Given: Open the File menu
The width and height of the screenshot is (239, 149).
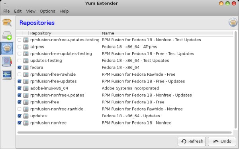Looking at the screenshot, I should (x=6, y=11).
